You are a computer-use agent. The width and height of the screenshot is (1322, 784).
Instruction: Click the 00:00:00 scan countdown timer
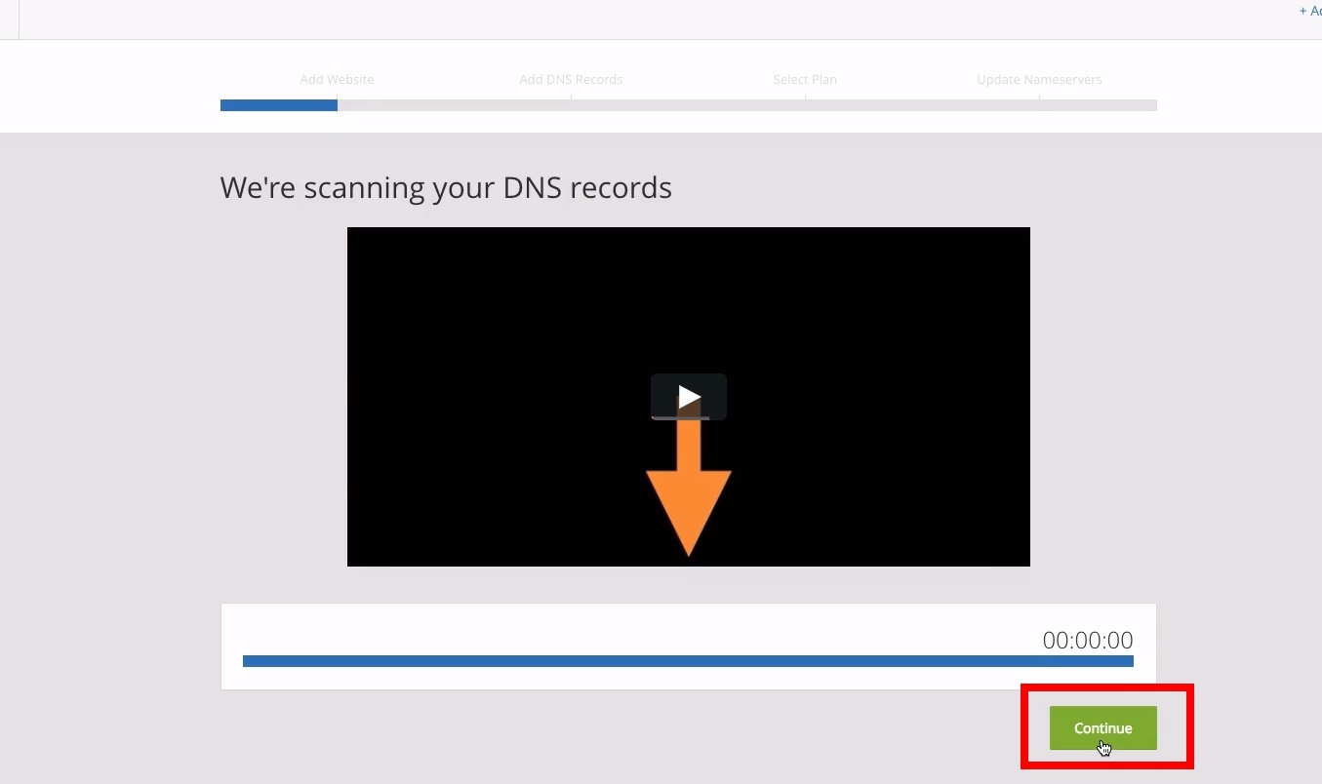point(1088,641)
